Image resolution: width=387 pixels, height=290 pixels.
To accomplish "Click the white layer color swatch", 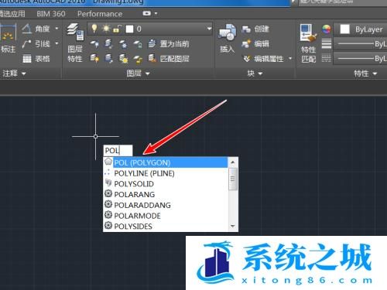I will click(130, 29).
